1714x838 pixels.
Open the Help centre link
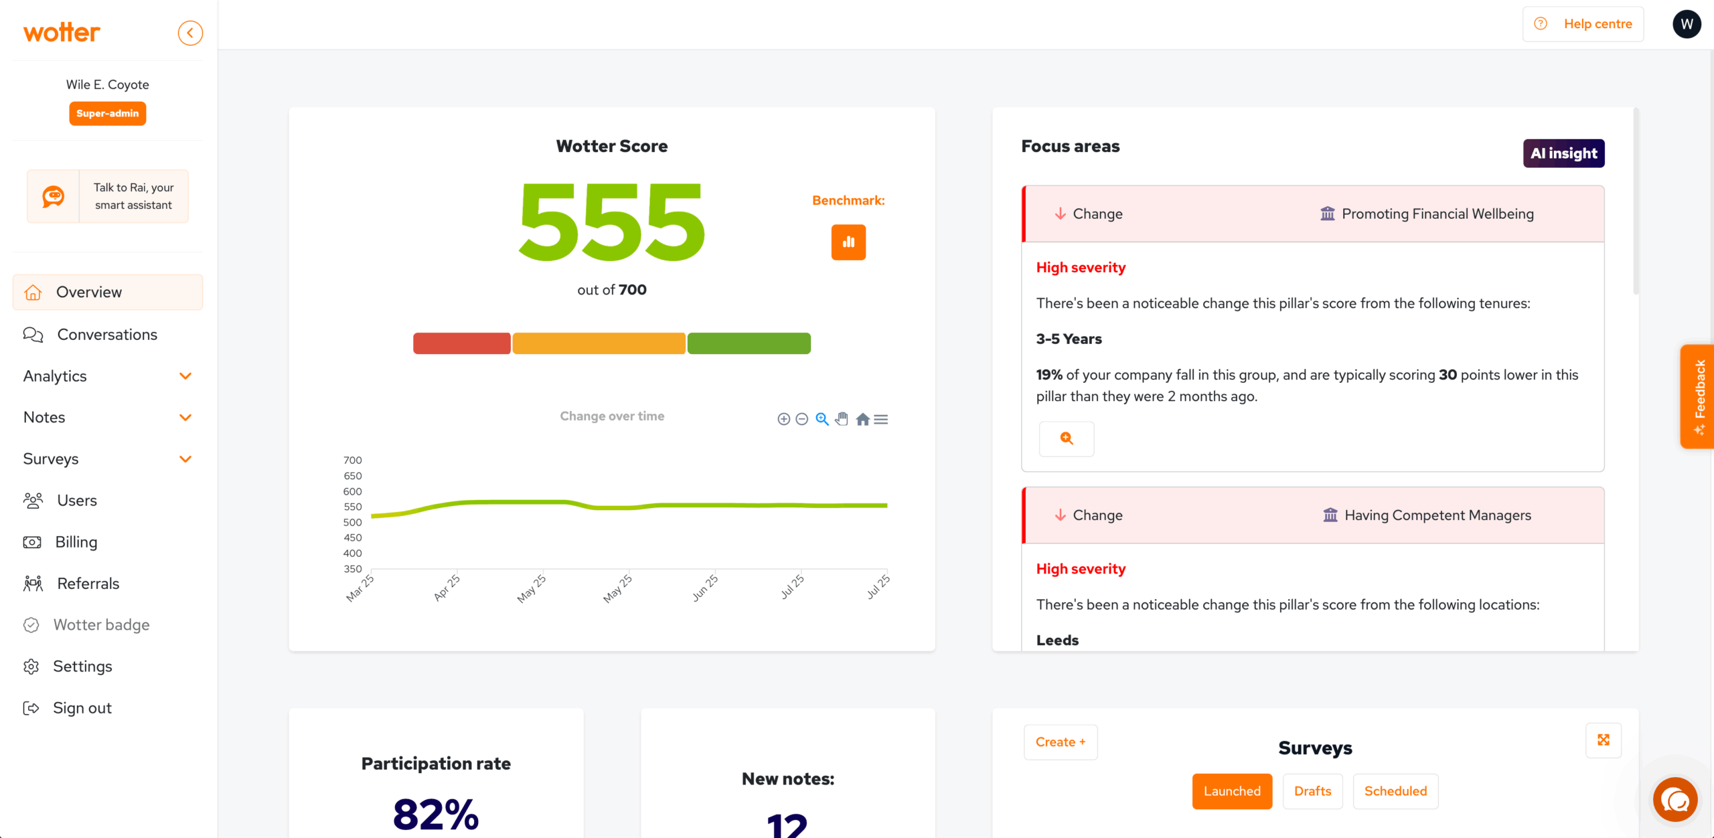point(1583,24)
